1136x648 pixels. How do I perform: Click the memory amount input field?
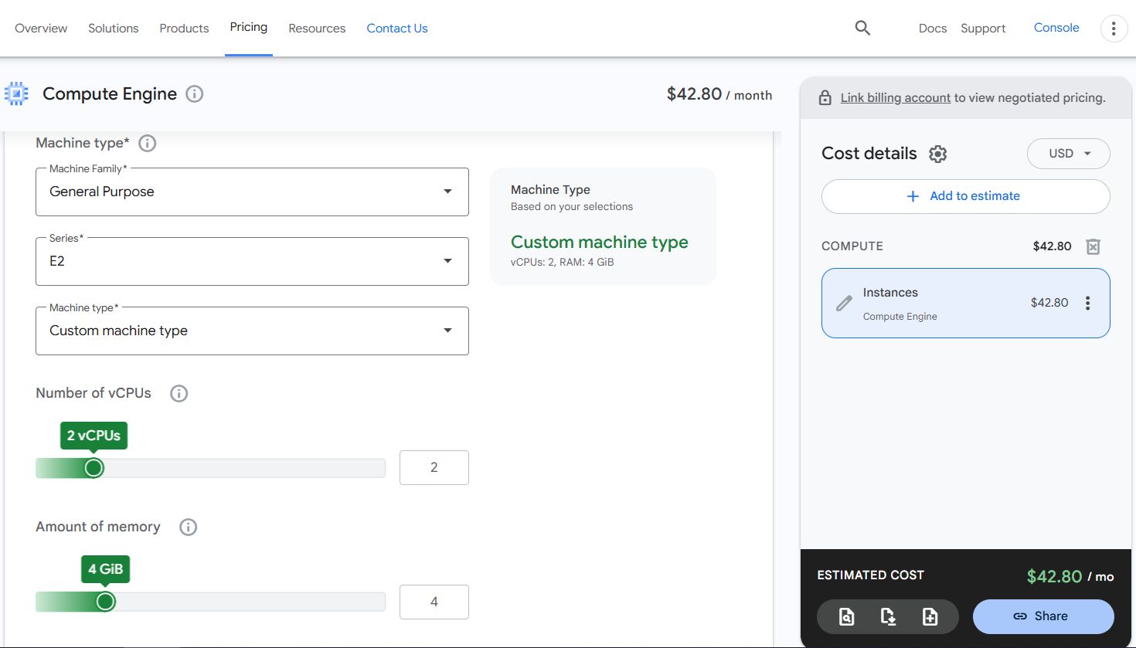pyautogui.click(x=434, y=602)
